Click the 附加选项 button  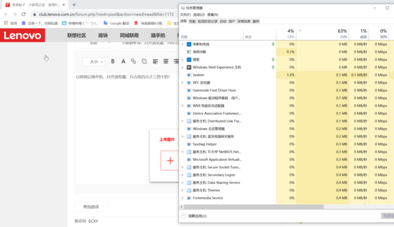[x=91, y=206]
